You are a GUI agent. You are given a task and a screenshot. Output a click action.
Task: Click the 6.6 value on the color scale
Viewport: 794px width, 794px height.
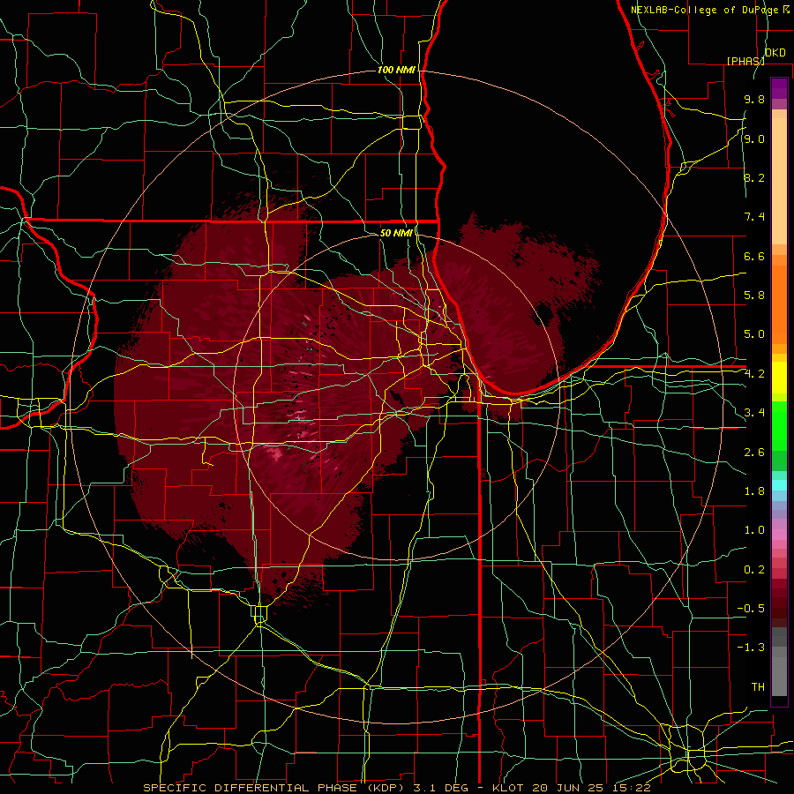coord(754,256)
